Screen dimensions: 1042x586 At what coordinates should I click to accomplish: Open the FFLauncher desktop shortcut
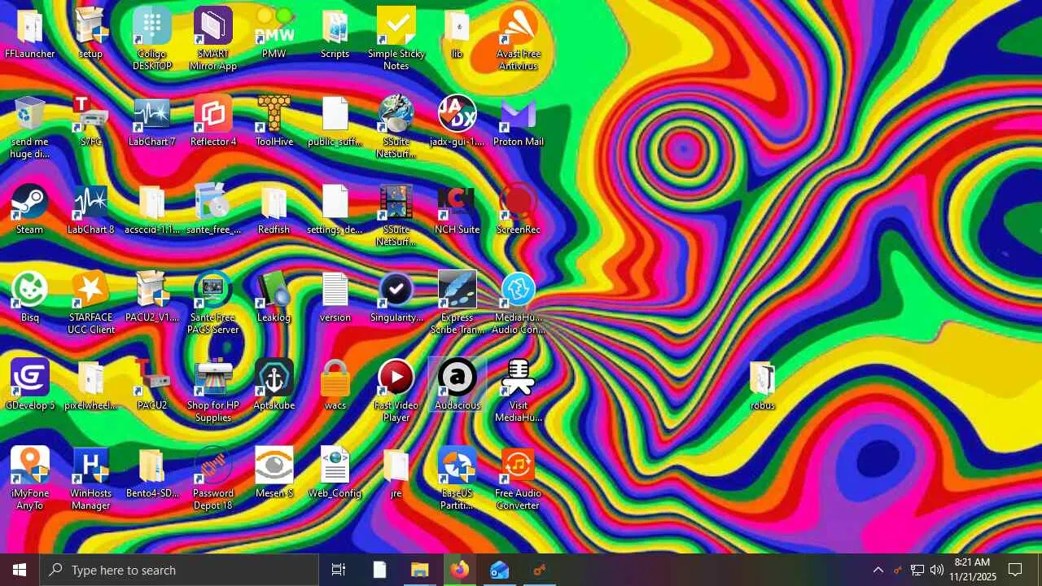30,34
